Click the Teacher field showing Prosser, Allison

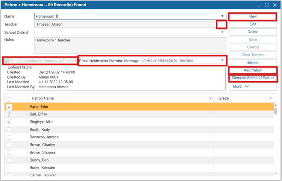pos(125,24)
